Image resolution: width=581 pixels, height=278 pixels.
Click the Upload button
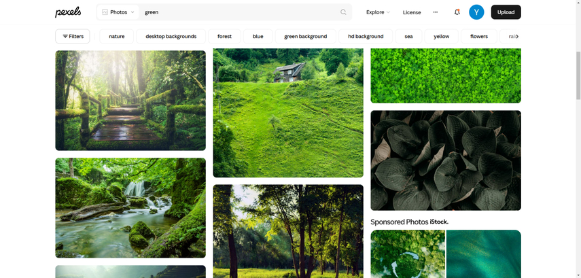point(506,12)
